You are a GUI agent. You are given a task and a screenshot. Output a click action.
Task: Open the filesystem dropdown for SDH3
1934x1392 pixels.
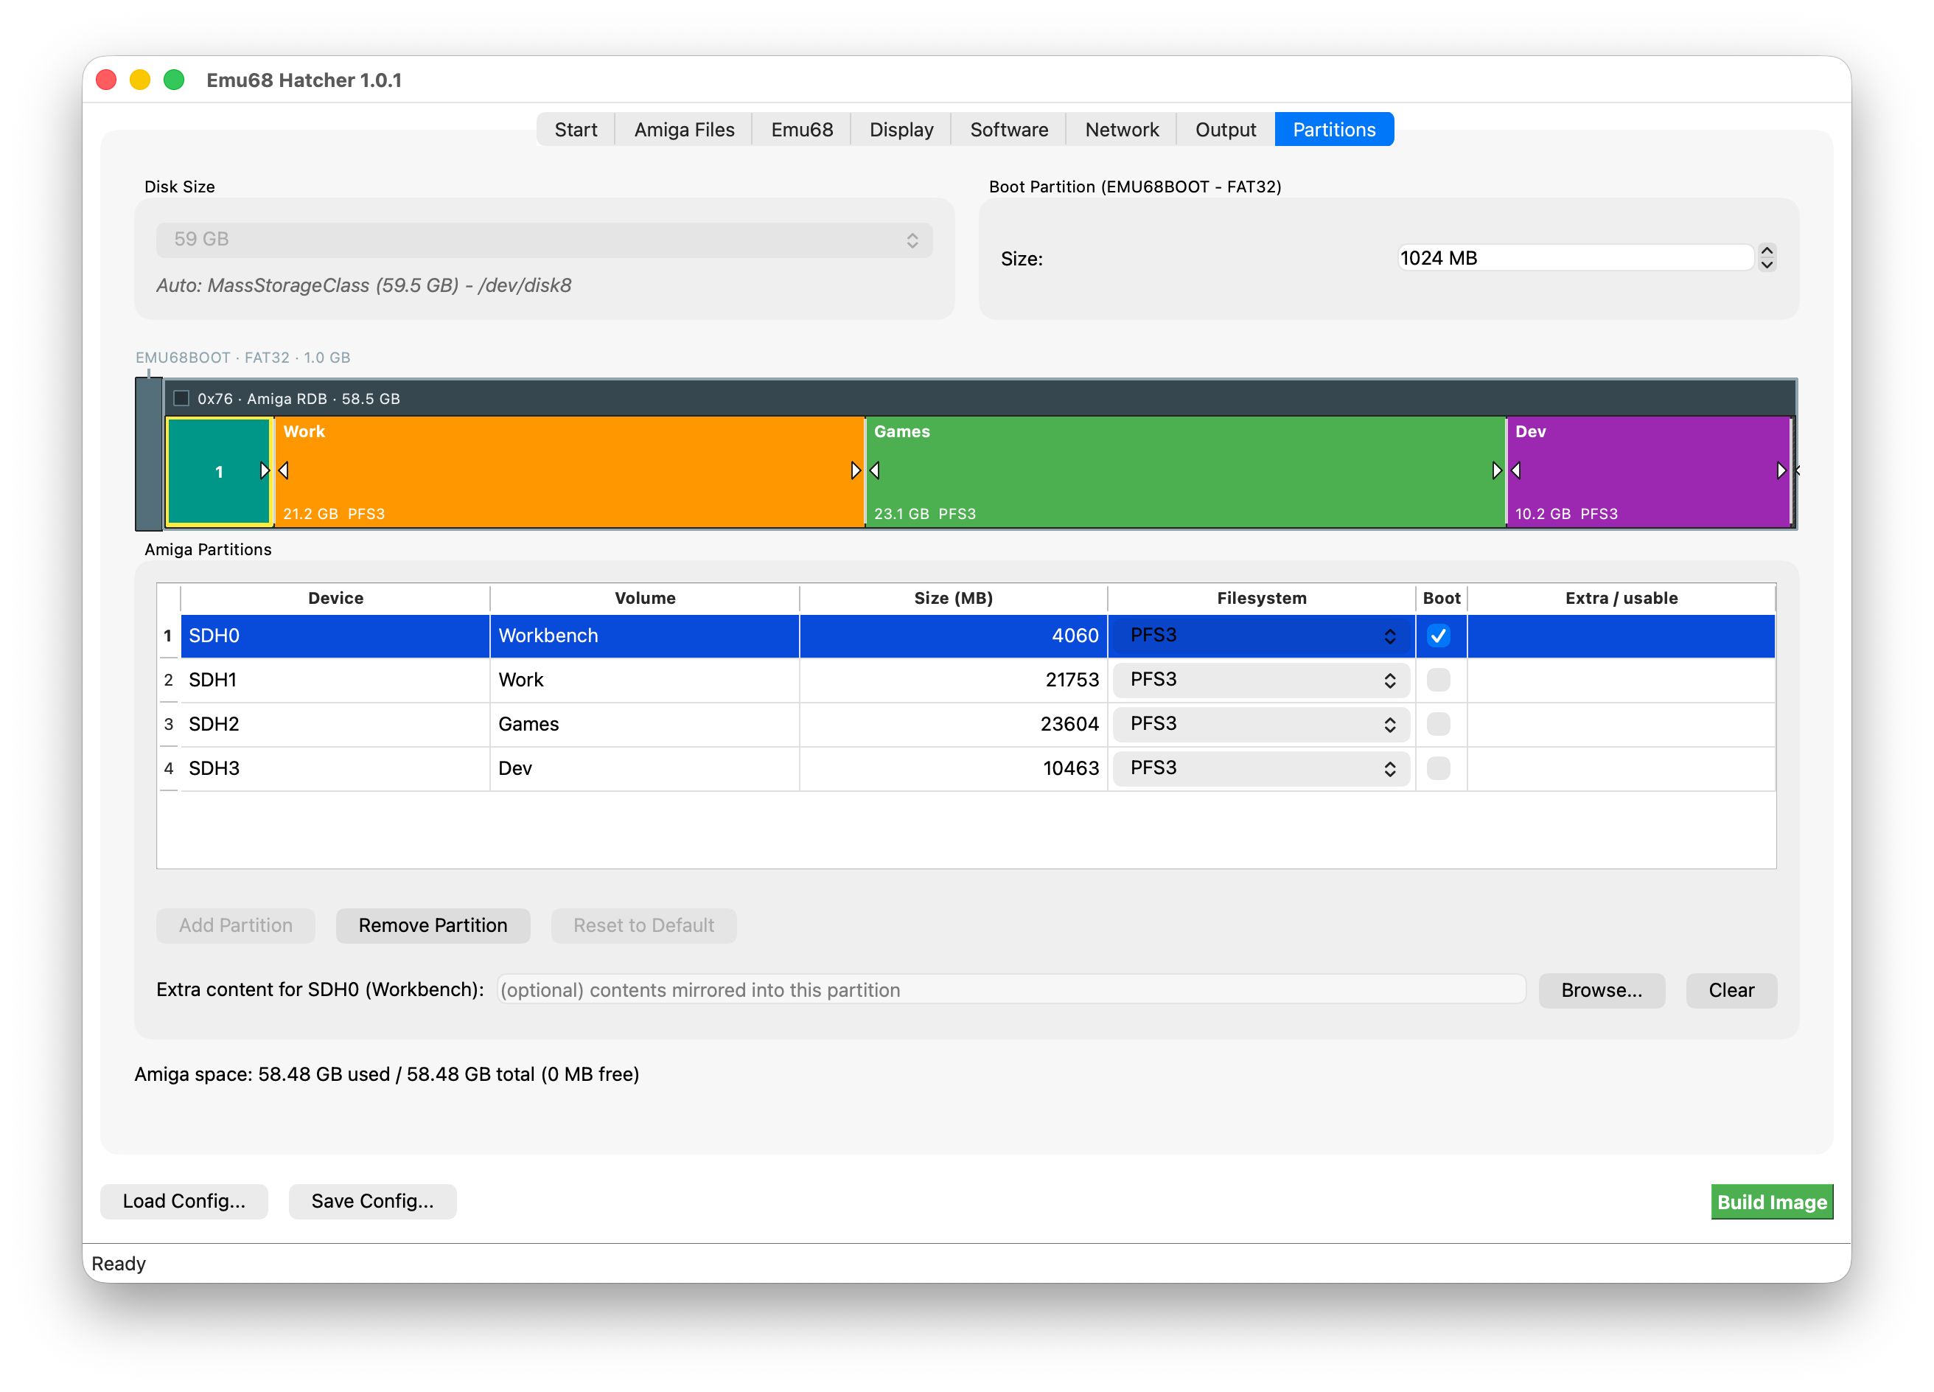click(1261, 768)
